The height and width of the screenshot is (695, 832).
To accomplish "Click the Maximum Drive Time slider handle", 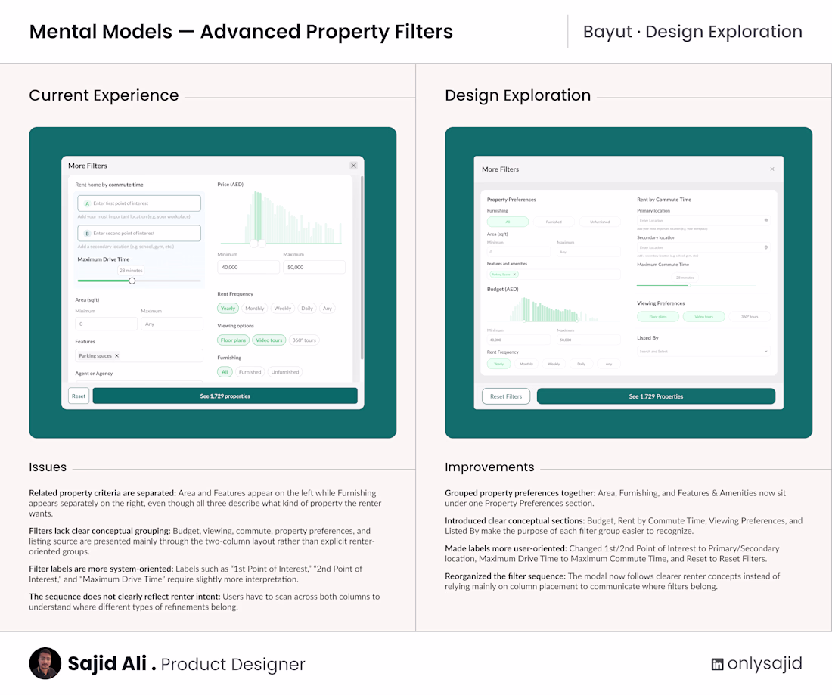I will 132,281.
